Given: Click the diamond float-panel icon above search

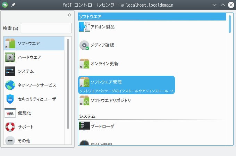Looking at the screenshot, I should pyautogui.click(x=69, y=15).
